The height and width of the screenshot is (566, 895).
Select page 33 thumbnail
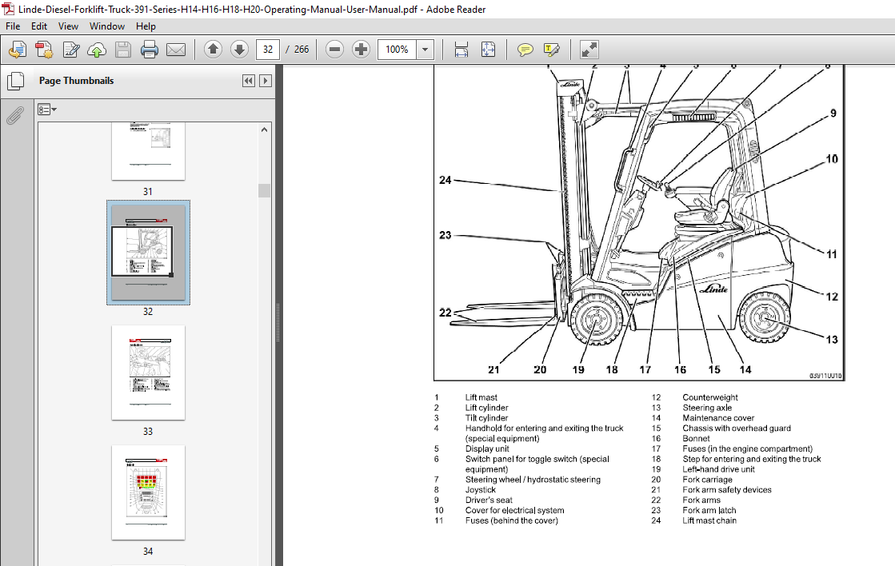tap(149, 373)
